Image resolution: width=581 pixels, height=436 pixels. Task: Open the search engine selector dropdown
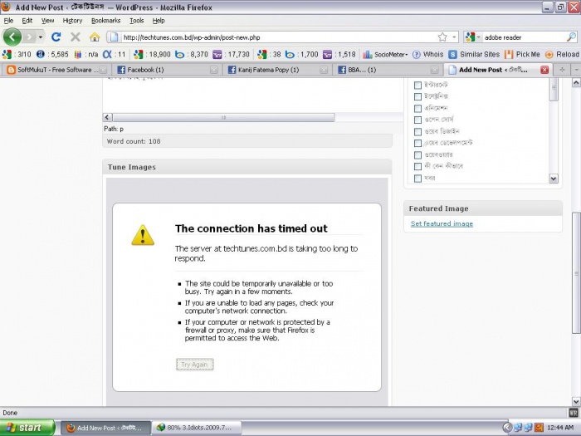pos(473,37)
